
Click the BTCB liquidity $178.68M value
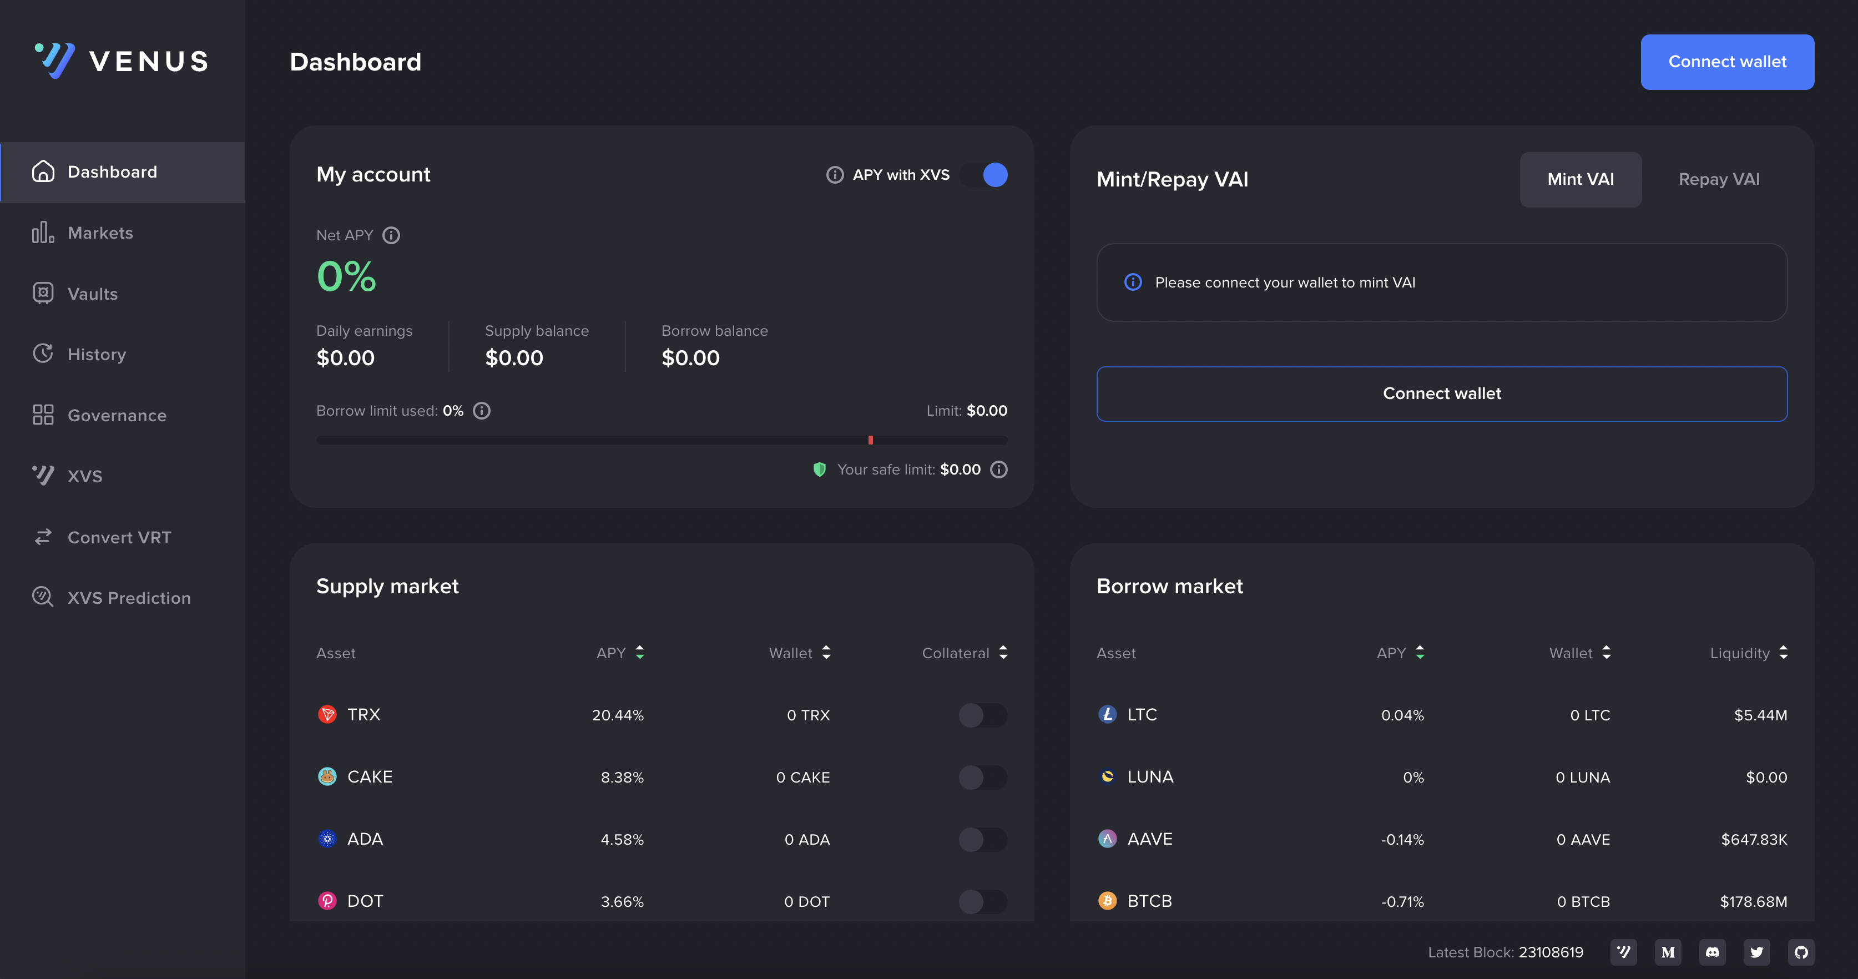(1754, 902)
